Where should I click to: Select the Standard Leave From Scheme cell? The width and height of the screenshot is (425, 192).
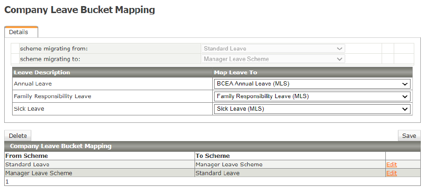tap(27, 164)
